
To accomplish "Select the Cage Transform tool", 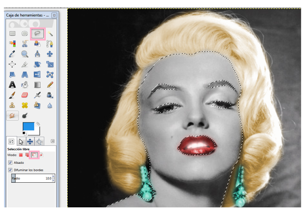I will [x=50, y=75].
